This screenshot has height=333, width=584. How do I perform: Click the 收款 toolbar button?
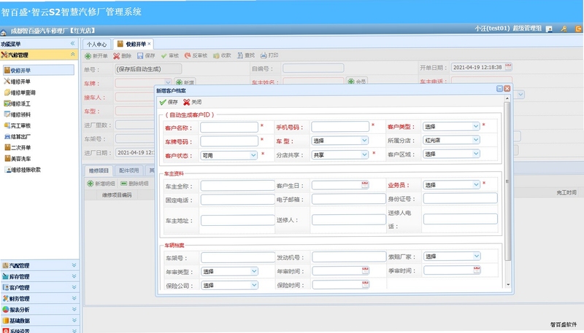point(222,55)
